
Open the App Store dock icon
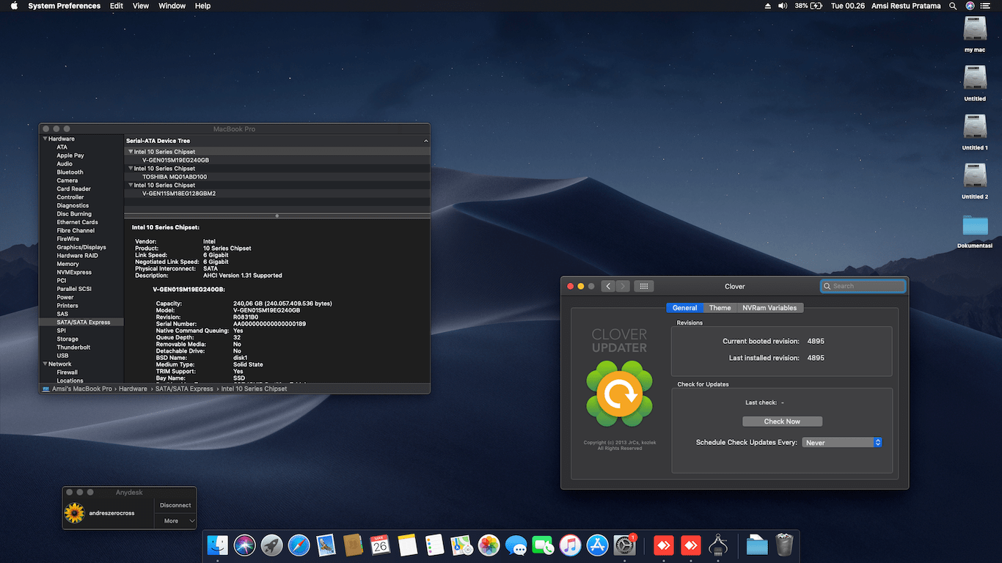click(597, 545)
